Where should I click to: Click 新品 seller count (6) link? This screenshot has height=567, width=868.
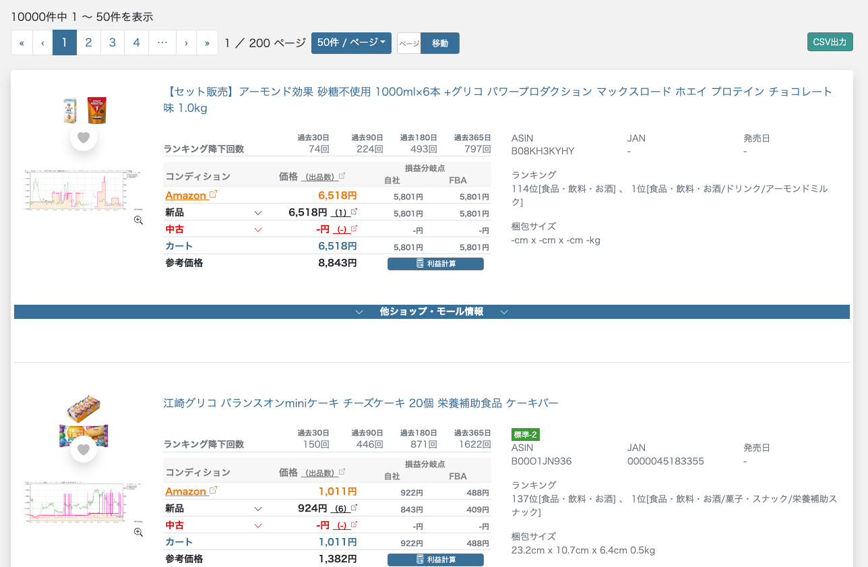340,509
